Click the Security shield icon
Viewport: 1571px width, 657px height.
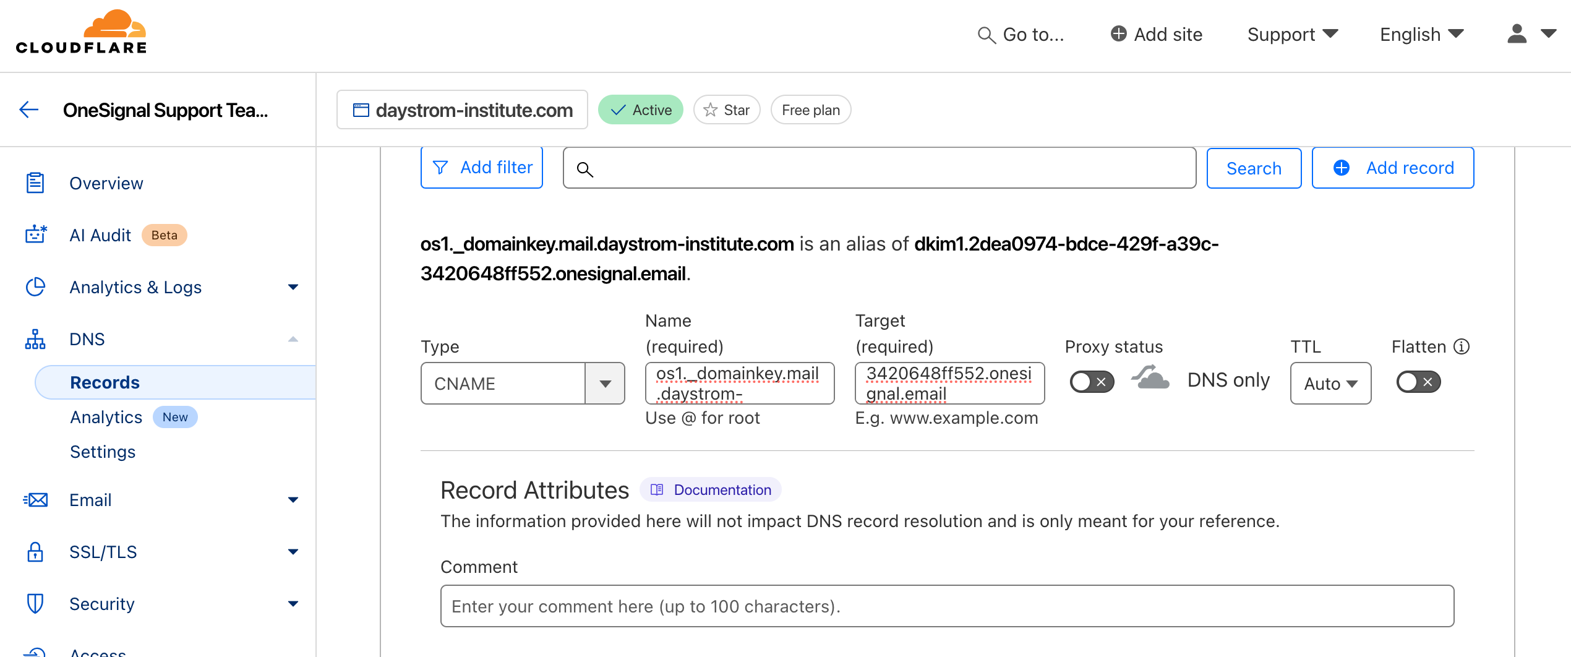[35, 604]
